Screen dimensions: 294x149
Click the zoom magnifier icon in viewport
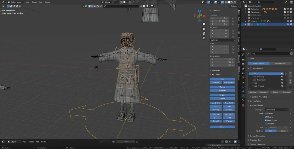click(204, 24)
